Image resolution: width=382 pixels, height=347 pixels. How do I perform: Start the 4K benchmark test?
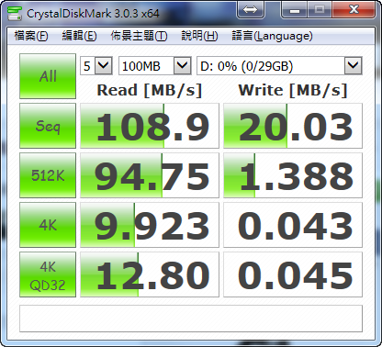click(x=48, y=225)
